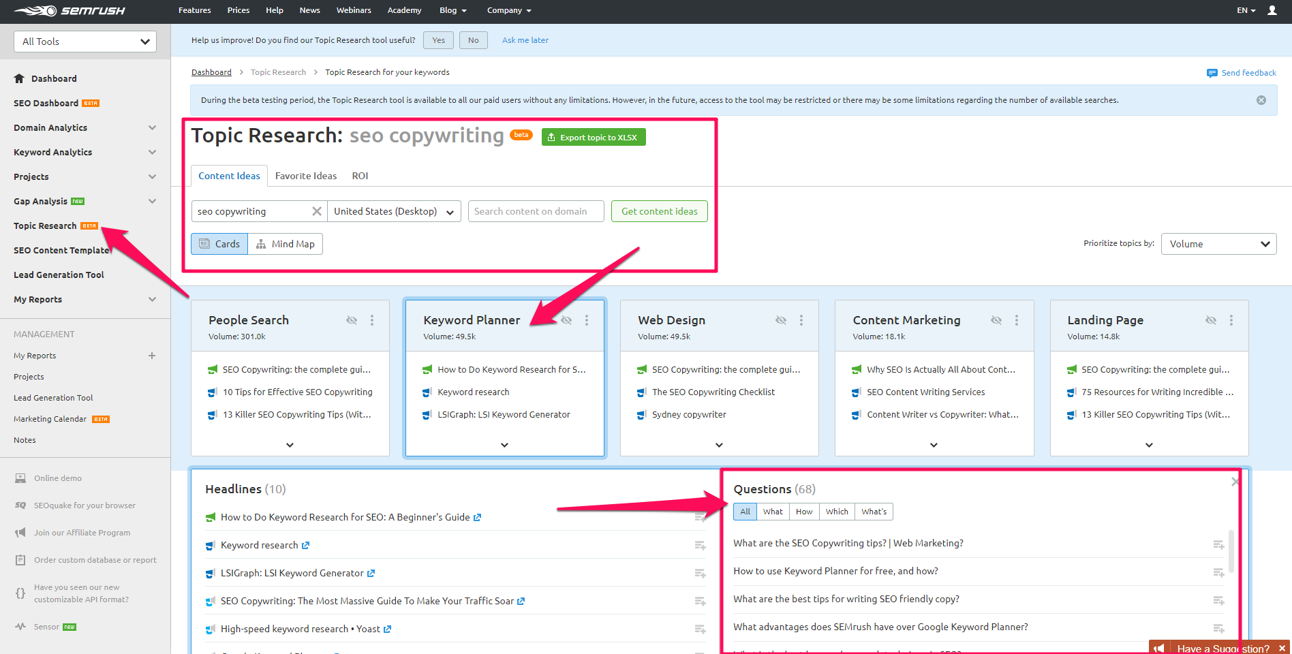
Task: Click the plus icon next to My Reports
Action: coord(152,356)
